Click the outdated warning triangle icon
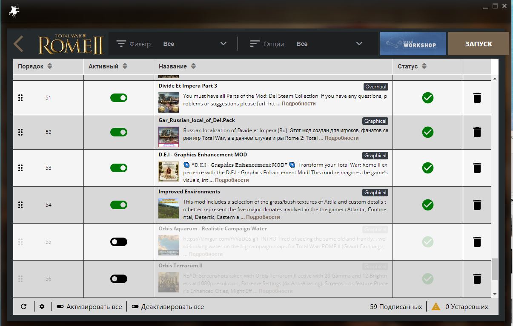 pos(436,306)
